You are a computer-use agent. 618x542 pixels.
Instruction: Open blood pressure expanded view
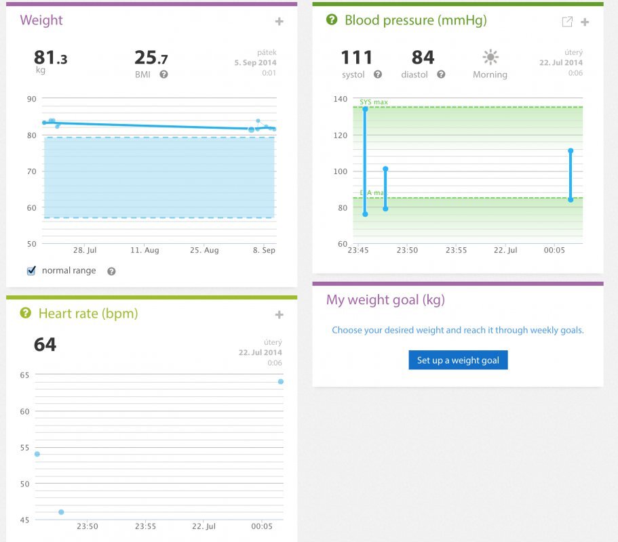[568, 21]
